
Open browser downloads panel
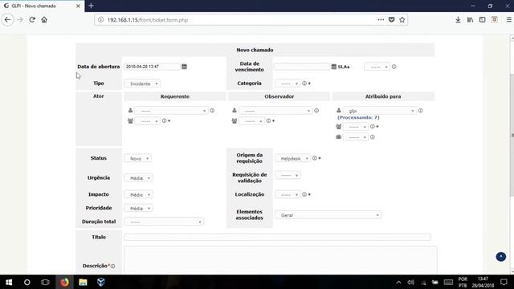pos(458,19)
